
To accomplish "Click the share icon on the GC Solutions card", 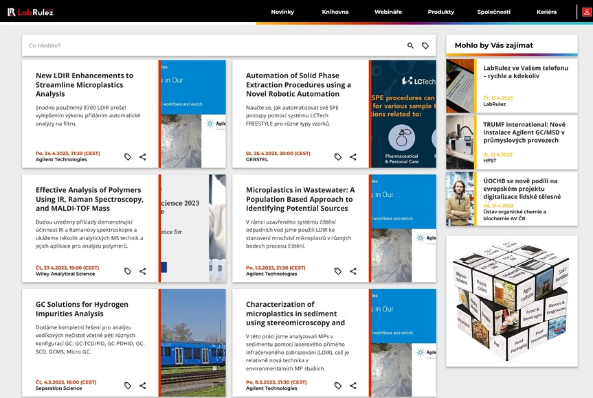I will (x=142, y=385).
